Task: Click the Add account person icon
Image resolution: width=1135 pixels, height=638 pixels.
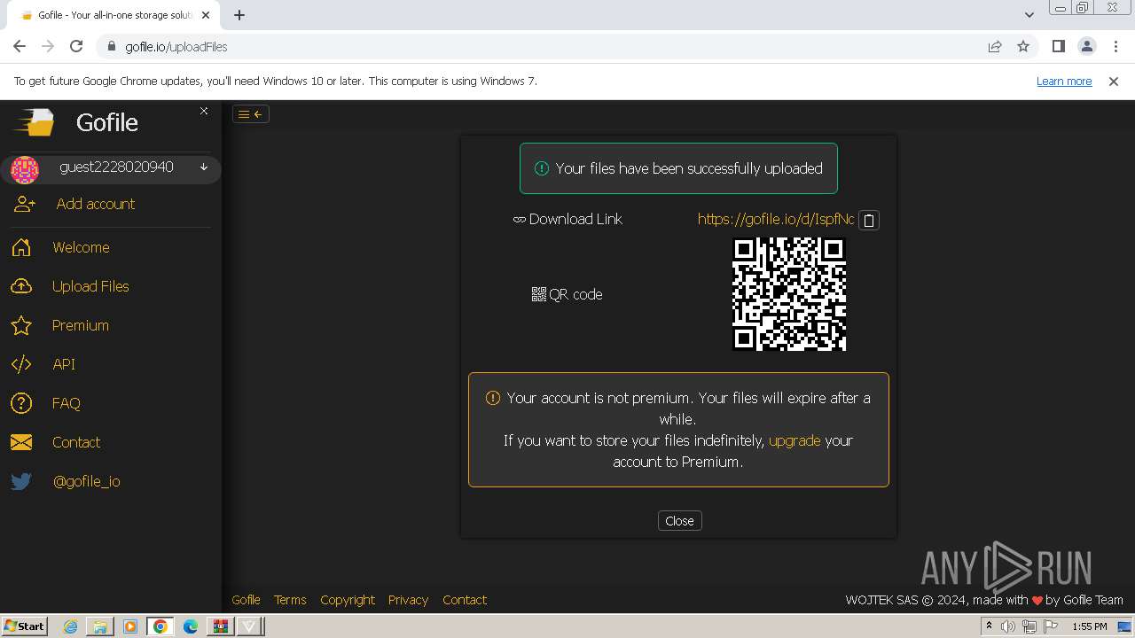Action: click(x=24, y=204)
